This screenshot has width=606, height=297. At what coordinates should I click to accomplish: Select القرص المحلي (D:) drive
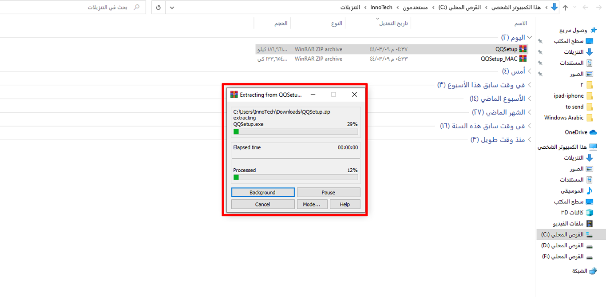(568, 246)
